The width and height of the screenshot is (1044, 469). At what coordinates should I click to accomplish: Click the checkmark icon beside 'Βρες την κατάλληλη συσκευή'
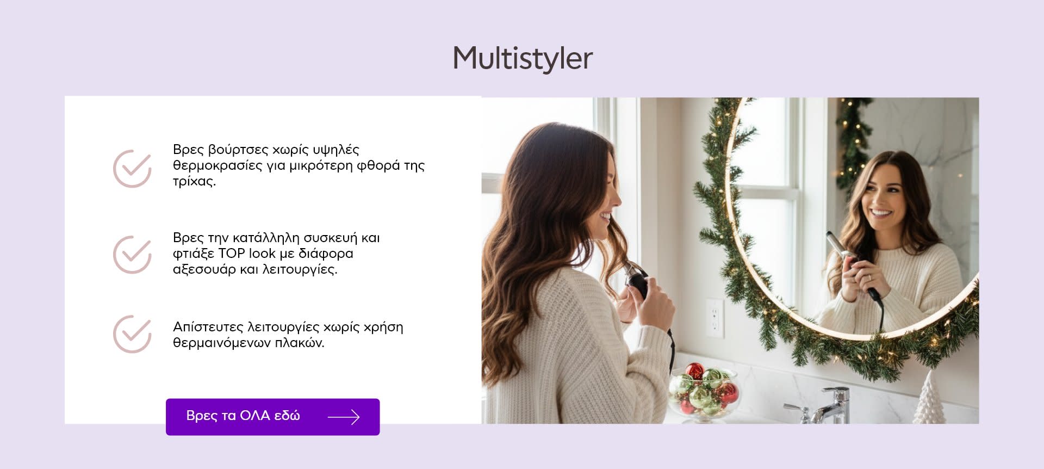click(132, 255)
